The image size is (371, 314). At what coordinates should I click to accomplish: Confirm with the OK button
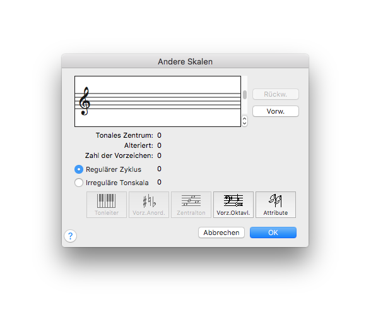(273, 232)
